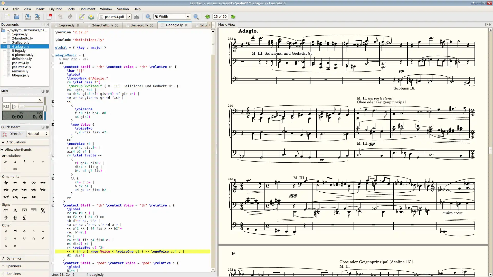493x277 pixels.
Task: Expand the Bar Lines panel
Action: 14,274
